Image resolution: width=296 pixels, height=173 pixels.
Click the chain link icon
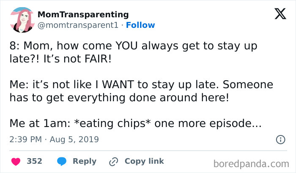[113, 161]
